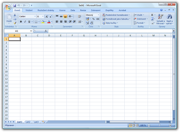Open Podmíněné formátování menu
Screen dimensions: 180x132
pyautogui.click(x=116, y=15)
